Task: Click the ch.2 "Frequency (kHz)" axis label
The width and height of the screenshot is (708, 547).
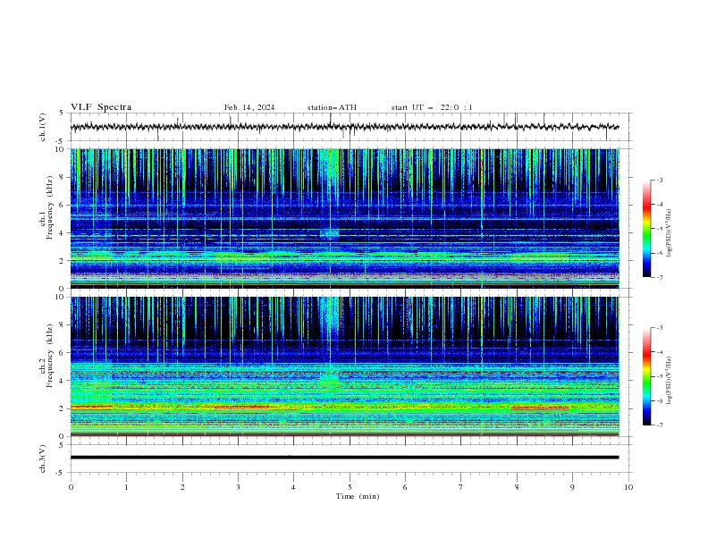Action: 50,356
